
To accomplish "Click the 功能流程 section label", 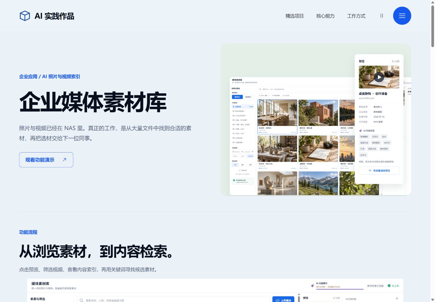I will pos(28,232).
